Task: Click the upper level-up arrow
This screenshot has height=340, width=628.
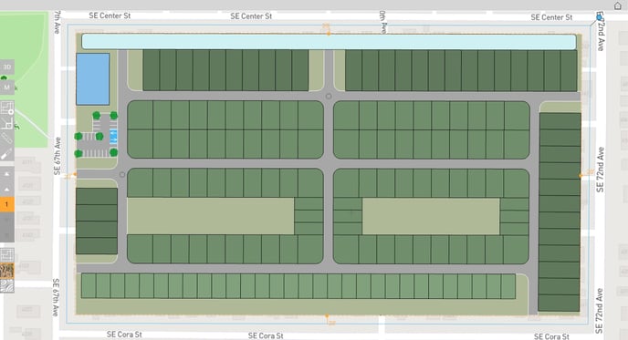Action: pos(6,174)
